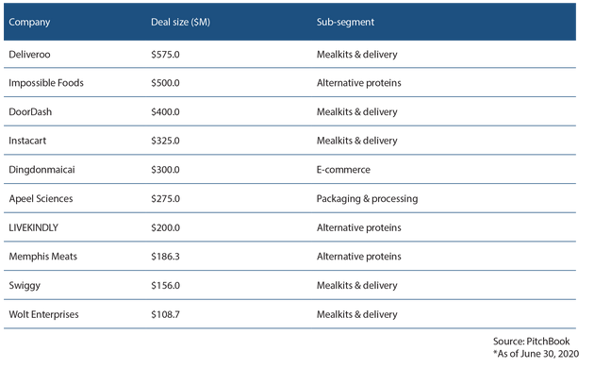Image resolution: width=594 pixels, height=368 pixels.
Task: Click the $575.0 deal size value
Action: click(165, 54)
